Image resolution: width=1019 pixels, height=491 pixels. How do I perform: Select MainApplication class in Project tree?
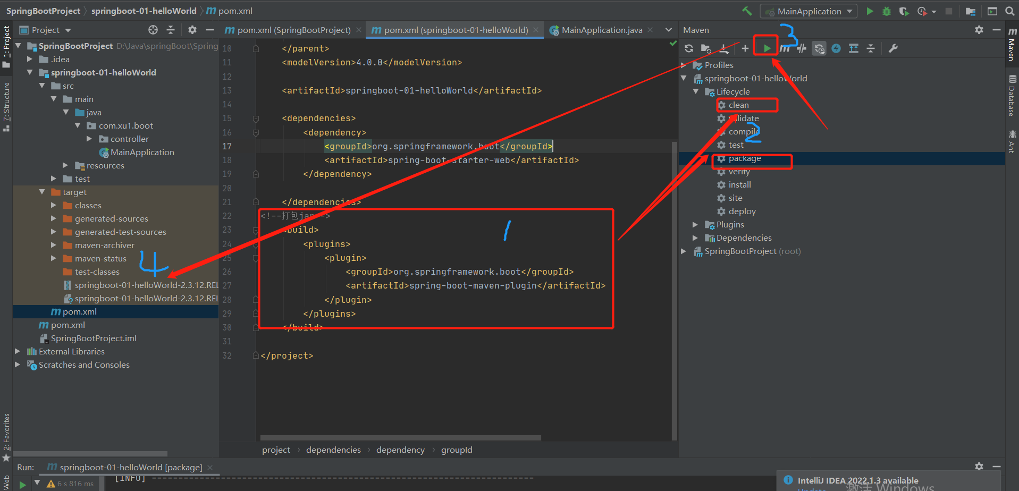[x=142, y=152]
